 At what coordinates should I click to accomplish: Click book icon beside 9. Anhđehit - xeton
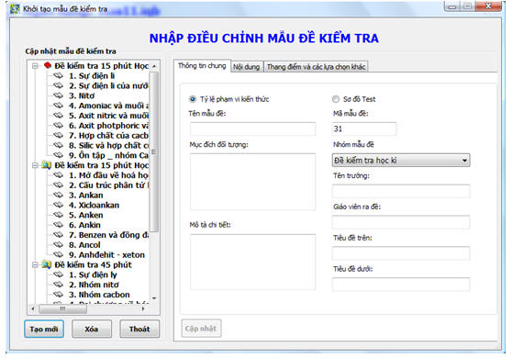click(58, 255)
